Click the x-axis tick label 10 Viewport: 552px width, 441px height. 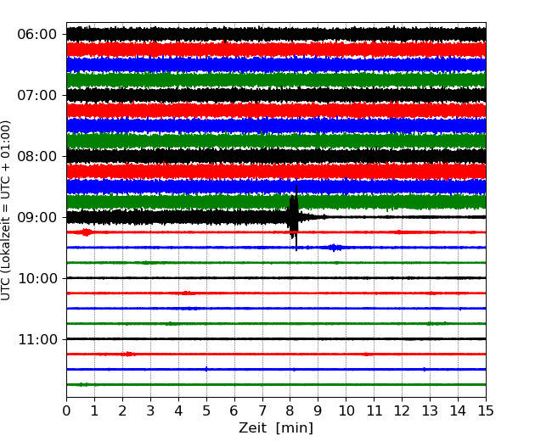(x=346, y=410)
